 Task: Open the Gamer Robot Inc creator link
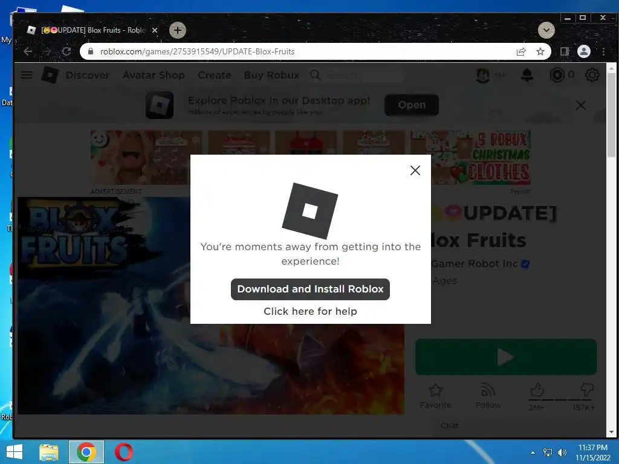coord(474,263)
